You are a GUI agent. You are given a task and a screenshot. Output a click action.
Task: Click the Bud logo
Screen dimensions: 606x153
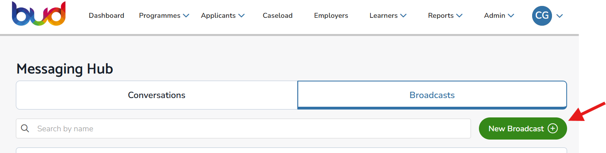pos(39,14)
